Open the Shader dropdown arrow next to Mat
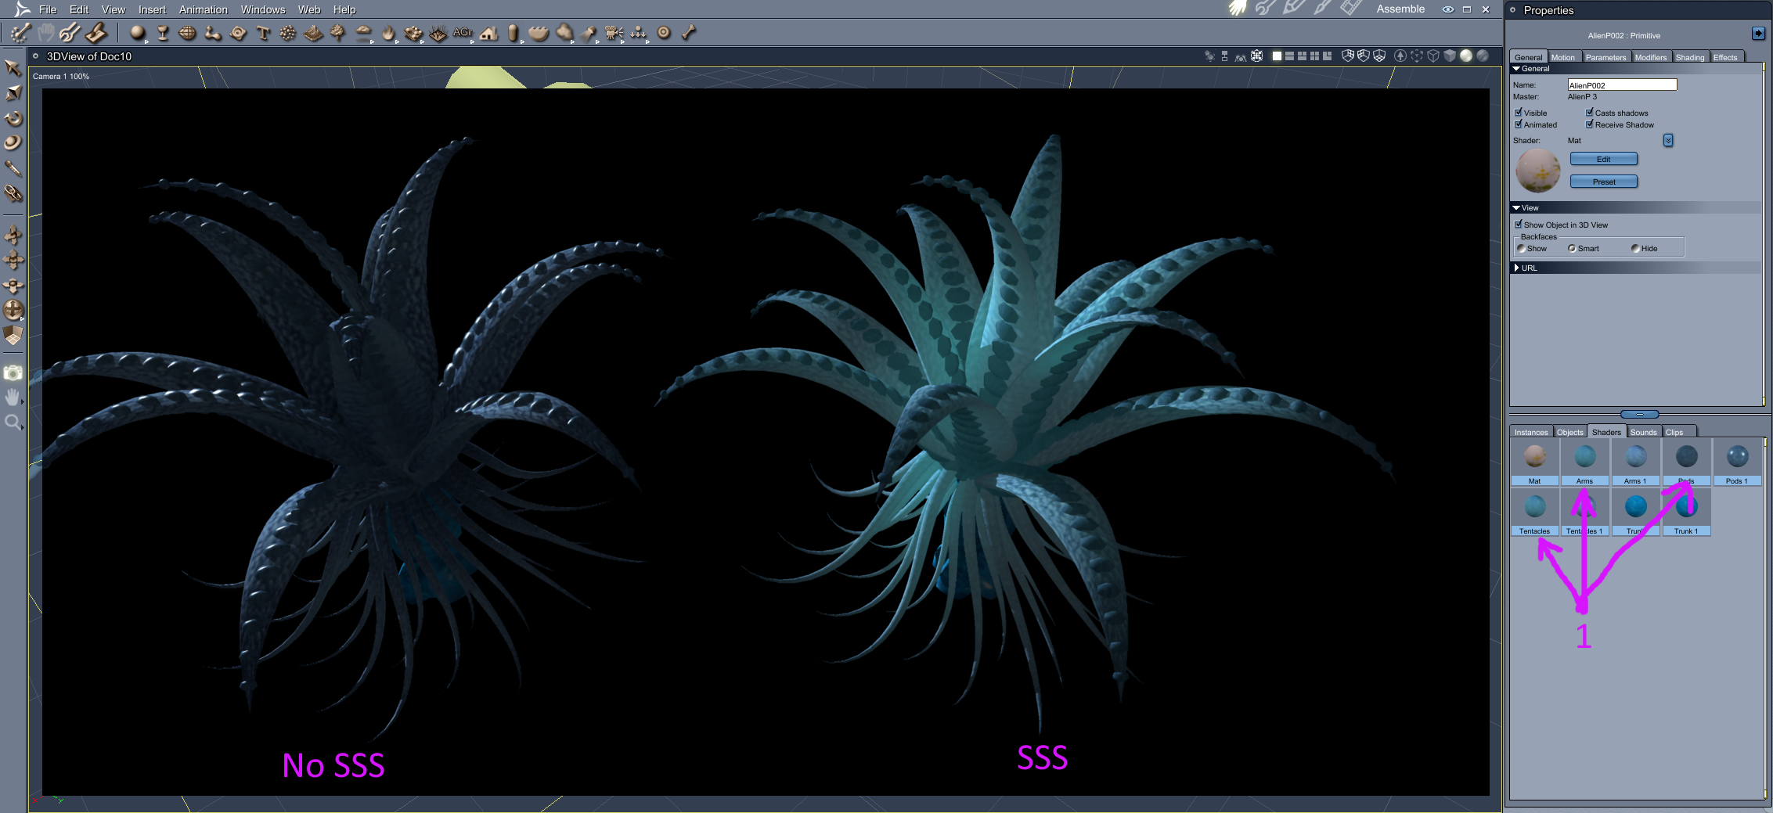 point(1668,141)
